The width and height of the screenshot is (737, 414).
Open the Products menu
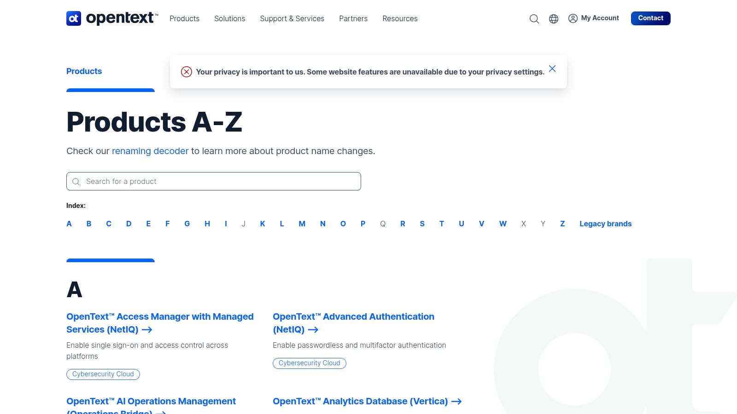[184, 18]
